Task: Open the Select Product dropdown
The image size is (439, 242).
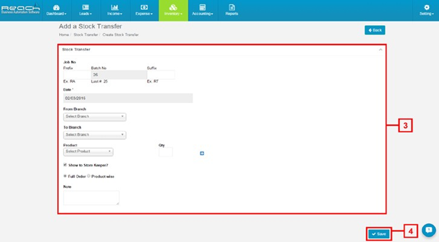Action: (x=88, y=152)
